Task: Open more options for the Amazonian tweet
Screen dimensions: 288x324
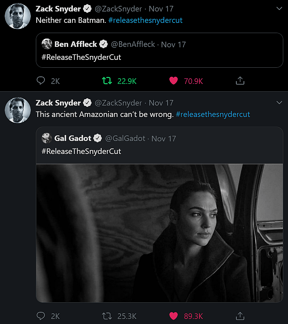Action: pyautogui.click(x=279, y=103)
